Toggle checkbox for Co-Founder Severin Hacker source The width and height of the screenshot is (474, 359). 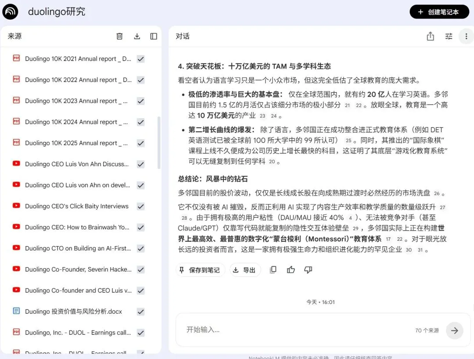140,269
